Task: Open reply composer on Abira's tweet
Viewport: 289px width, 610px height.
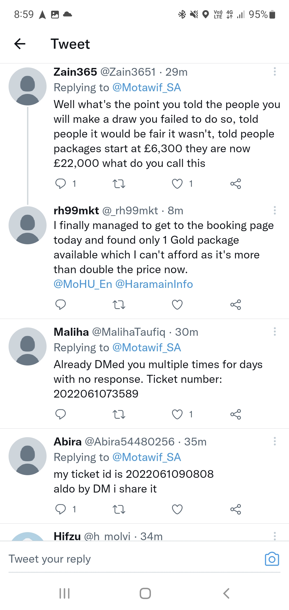Action: [x=60, y=509]
